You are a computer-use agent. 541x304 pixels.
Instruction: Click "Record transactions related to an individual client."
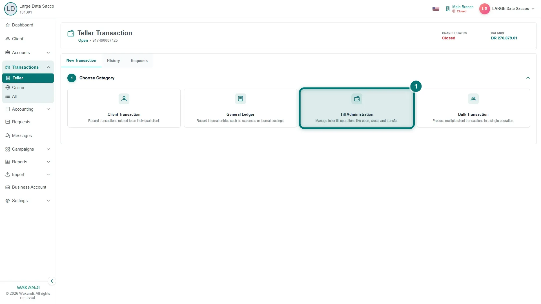[x=124, y=121]
